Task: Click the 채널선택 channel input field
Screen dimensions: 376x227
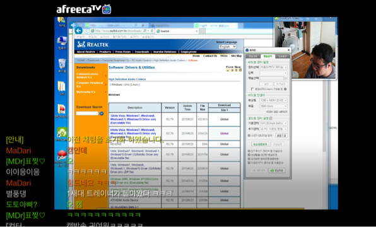Action: (272, 78)
